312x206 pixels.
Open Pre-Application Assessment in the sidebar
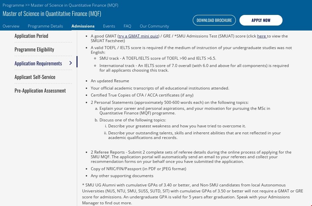[40, 91]
